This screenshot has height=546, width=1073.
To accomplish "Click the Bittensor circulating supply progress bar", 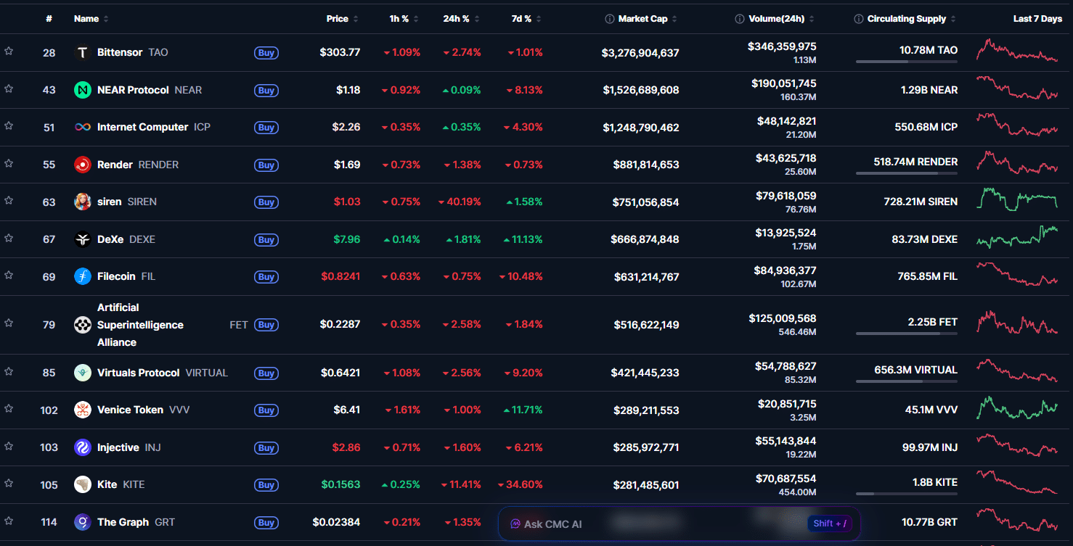I will click(906, 62).
